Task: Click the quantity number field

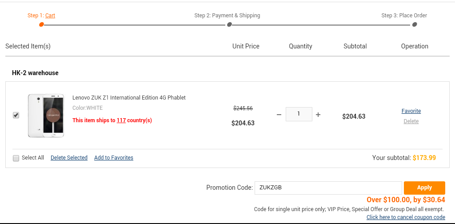Action: (299, 114)
